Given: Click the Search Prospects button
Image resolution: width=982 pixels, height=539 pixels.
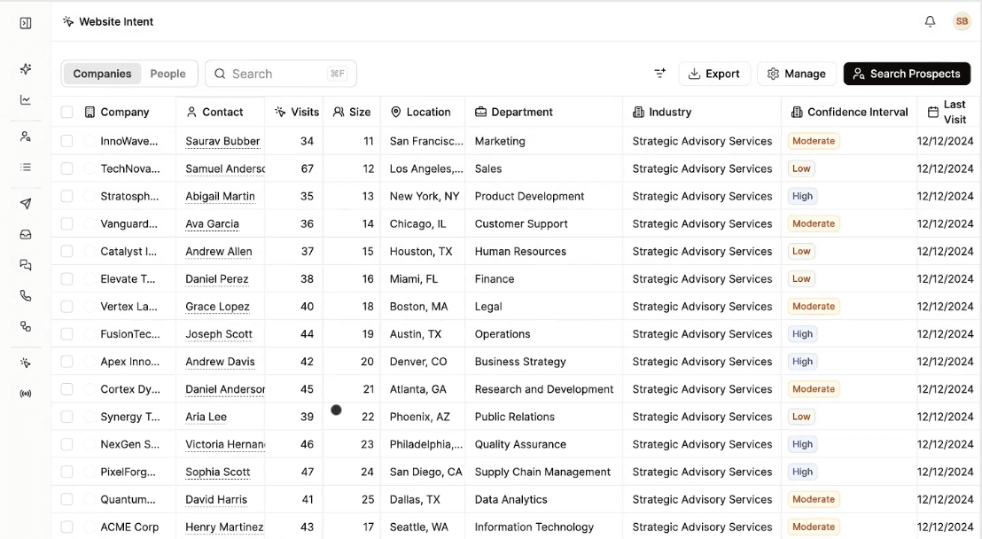Looking at the screenshot, I should (907, 74).
